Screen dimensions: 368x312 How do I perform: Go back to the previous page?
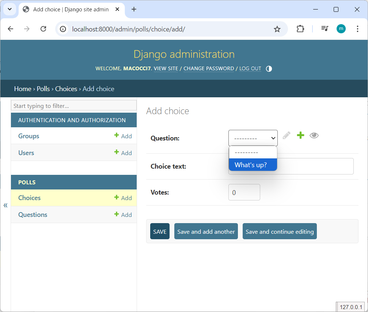click(x=11, y=29)
